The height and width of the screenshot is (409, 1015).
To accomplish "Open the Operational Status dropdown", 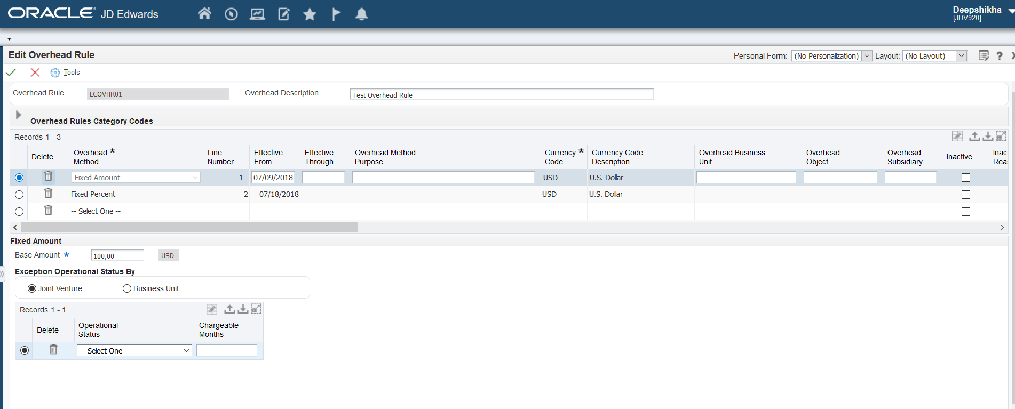I will 134,350.
